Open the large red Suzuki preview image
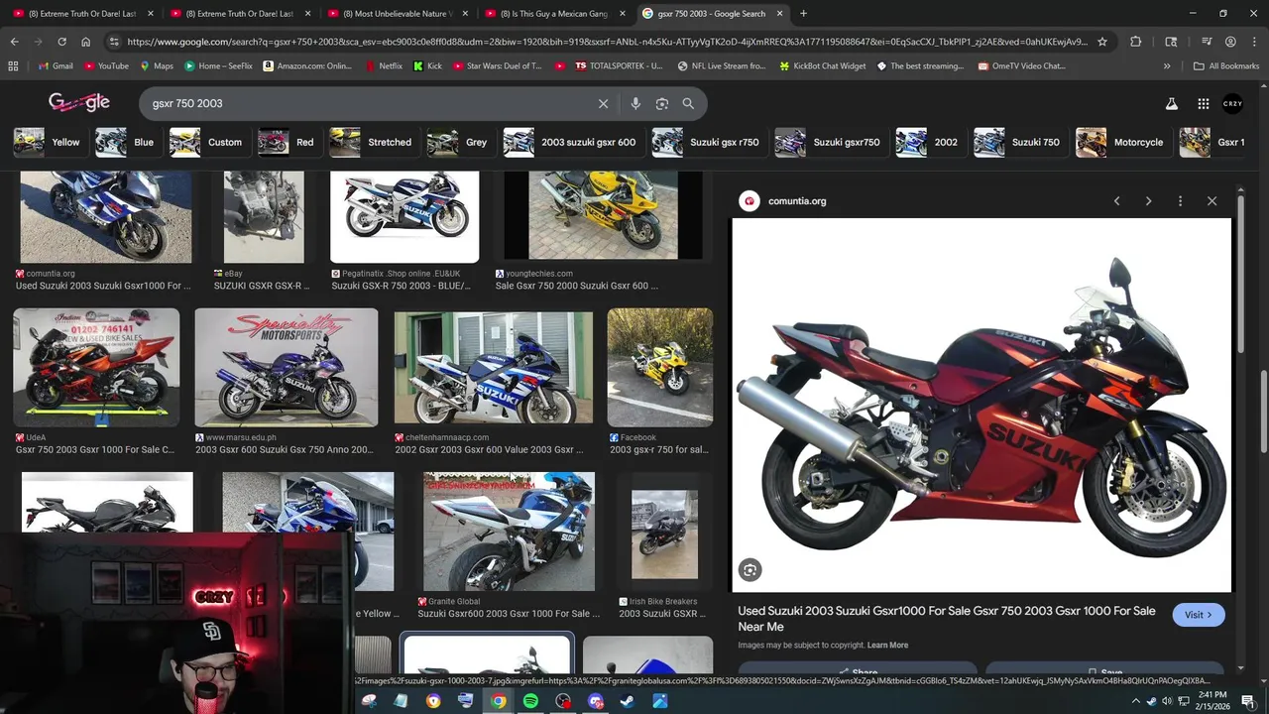Image resolution: width=1269 pixels, height=714 pixels. (981, 406)
